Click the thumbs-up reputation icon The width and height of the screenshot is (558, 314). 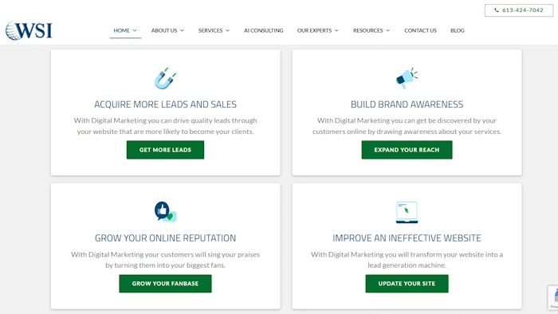tap(165, 212)
